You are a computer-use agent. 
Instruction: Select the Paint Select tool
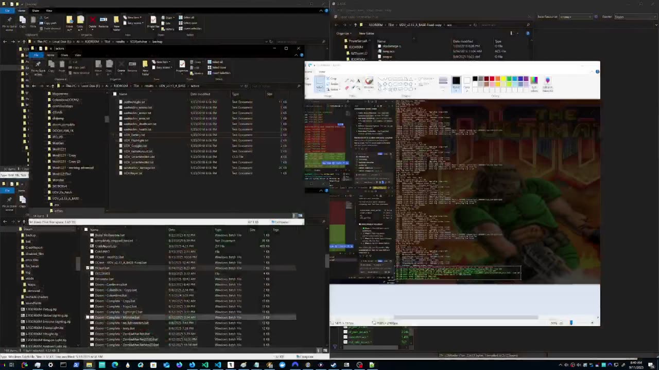click(320, 84)
